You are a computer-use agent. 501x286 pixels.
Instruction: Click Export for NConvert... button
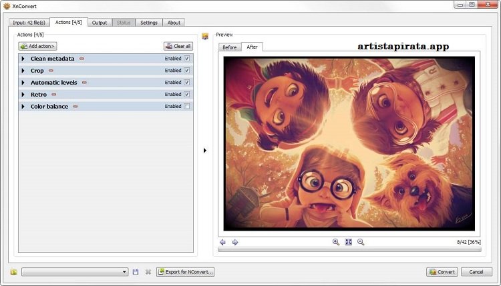(185, 272)
